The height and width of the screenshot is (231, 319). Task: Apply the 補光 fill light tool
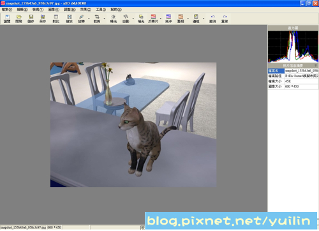click(x=141, y=19)
